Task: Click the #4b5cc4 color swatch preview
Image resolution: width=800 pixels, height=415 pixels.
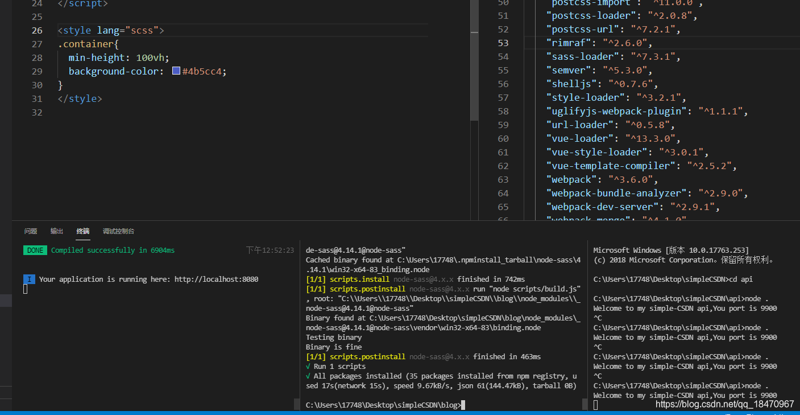Action: [x=176, y=71]
